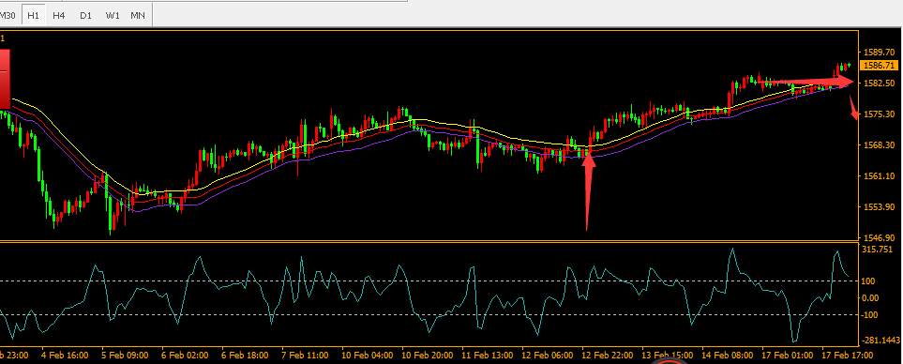
Task: Click the 1575.30 price scale label
Action: tap(879, 114)
